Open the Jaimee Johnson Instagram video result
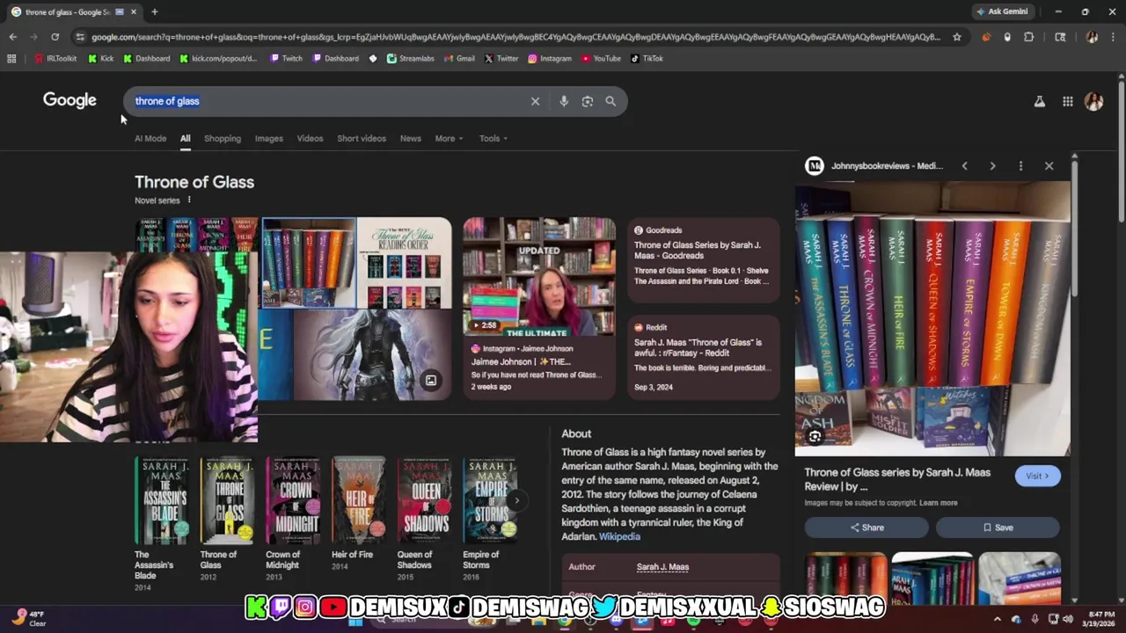 539,308
